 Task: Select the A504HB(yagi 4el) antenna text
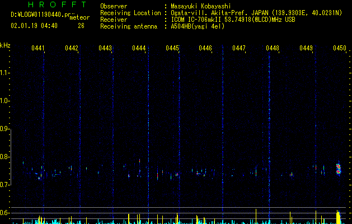coord(198,26)
